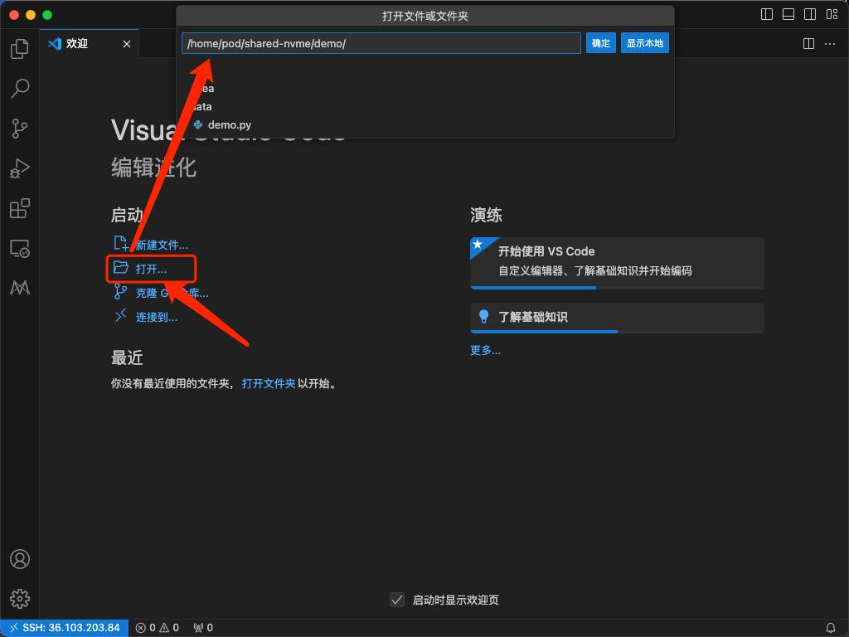Open the problems errors and warnings indicator
849x637 pixels.
tap(157, 628)
